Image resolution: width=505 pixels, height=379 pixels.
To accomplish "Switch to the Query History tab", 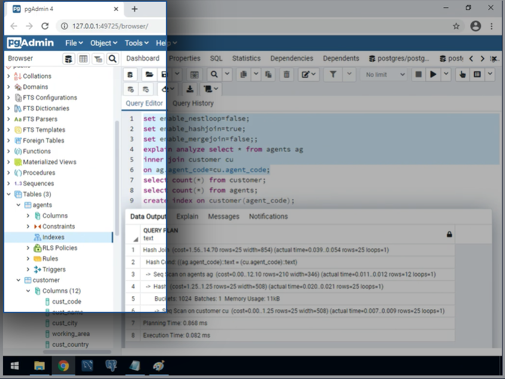I will [x=193, y=103].
